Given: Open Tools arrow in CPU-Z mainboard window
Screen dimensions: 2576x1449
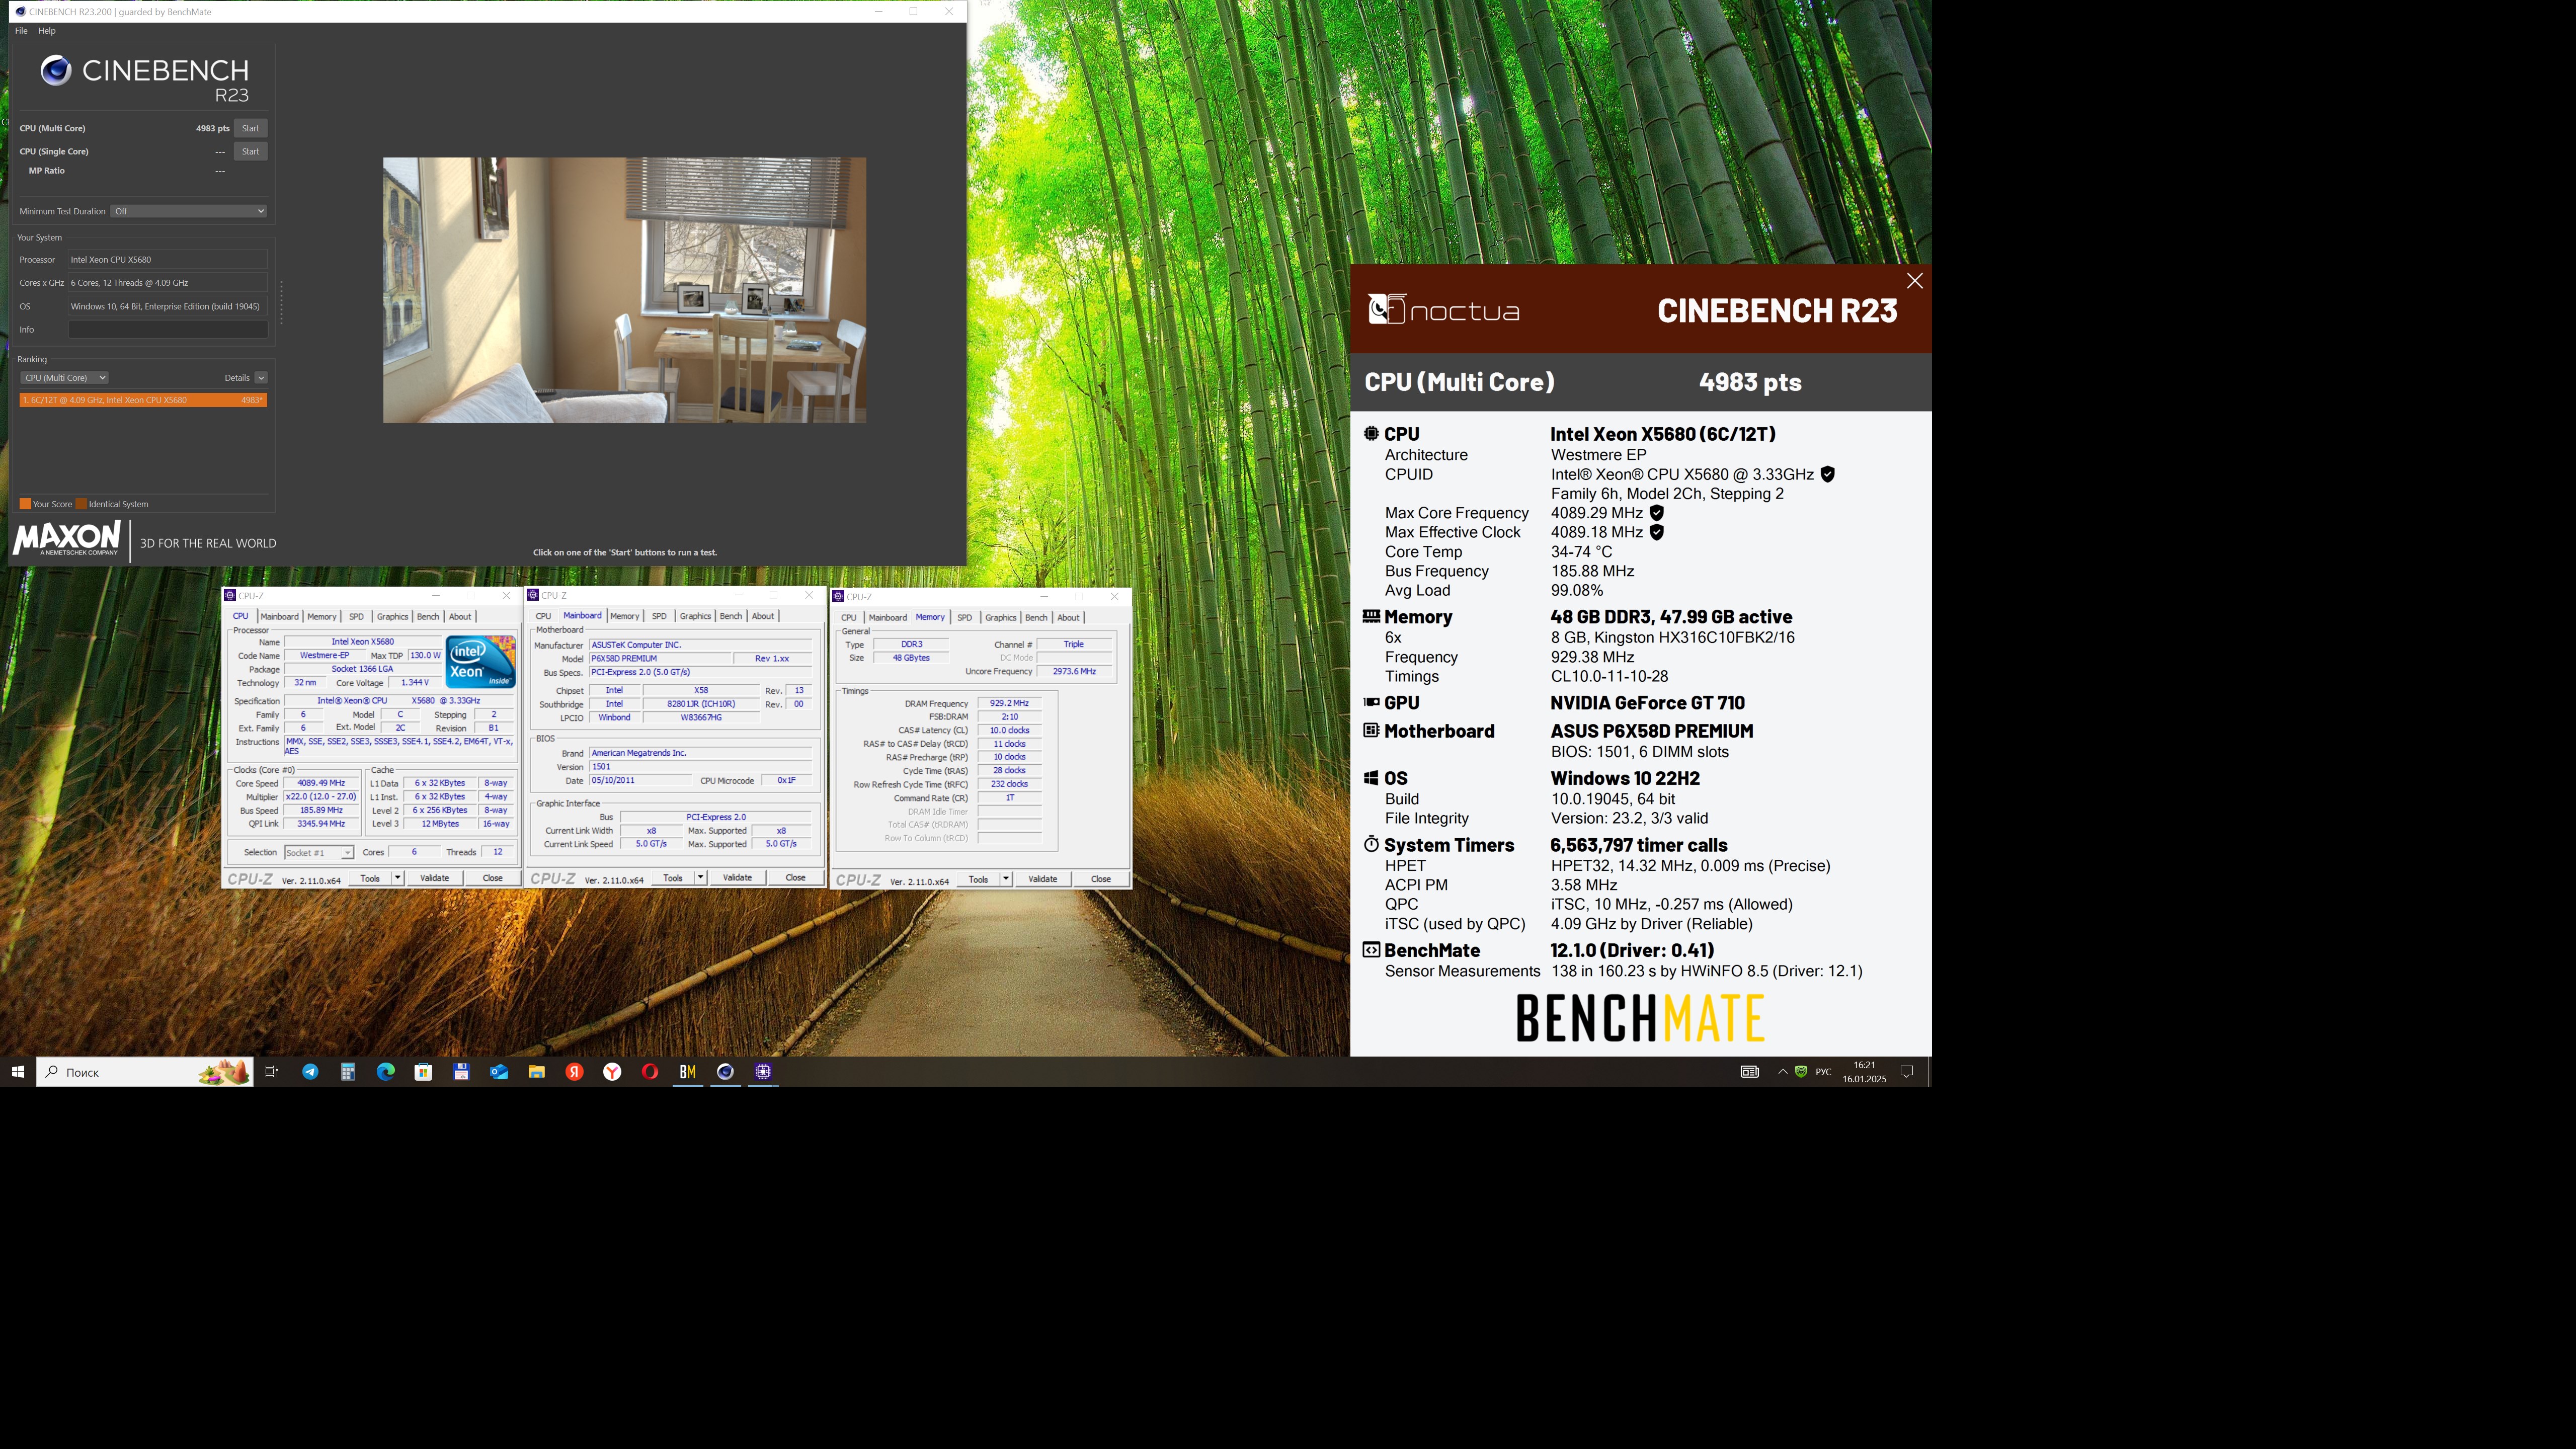Looking at the screenshot, I should point(700,878).
